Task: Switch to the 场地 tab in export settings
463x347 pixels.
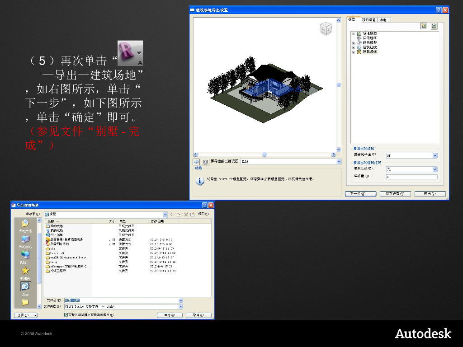Action: pos(384,20)
